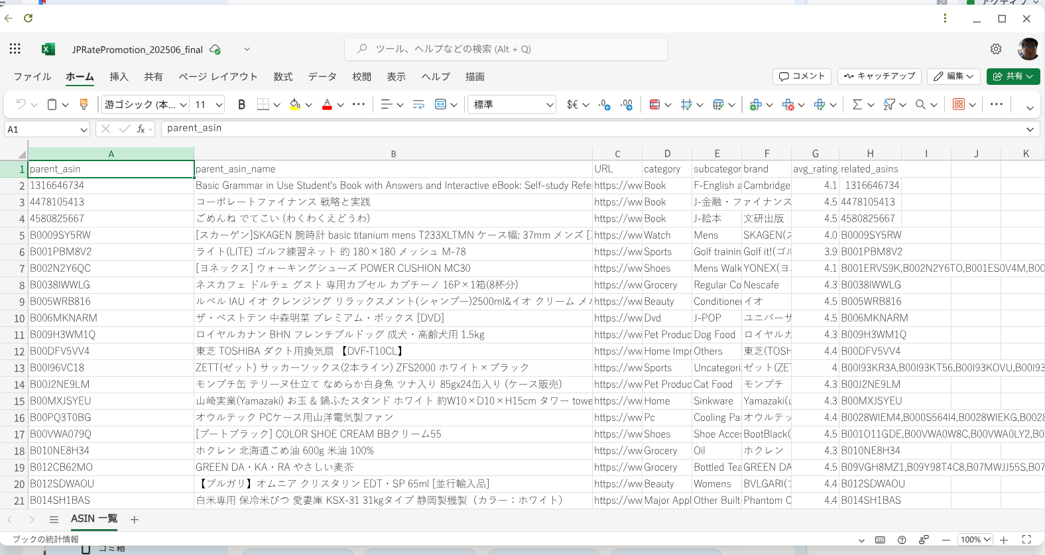Click the search box ツール、ヘルプなどの検索
The image size is (1045, 555).
point(506,49)
